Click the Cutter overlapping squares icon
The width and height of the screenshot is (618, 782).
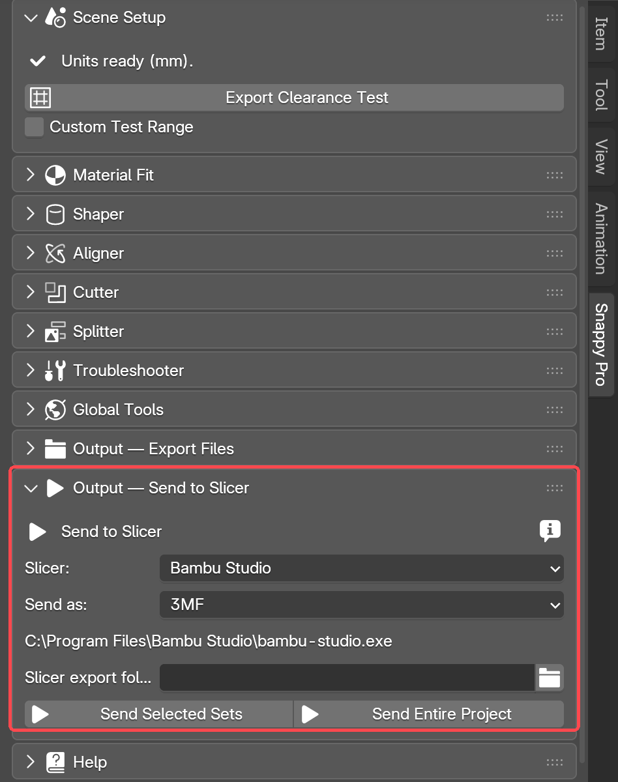[55, 293]
